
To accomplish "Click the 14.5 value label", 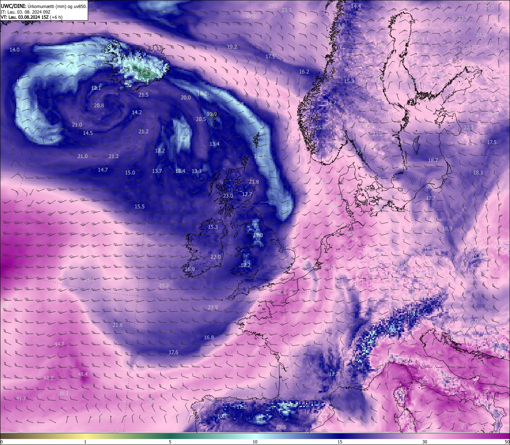I will [x=88, y=133].
